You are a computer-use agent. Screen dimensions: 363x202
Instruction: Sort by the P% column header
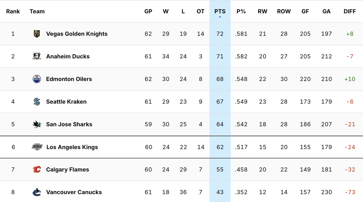(241, 11)
